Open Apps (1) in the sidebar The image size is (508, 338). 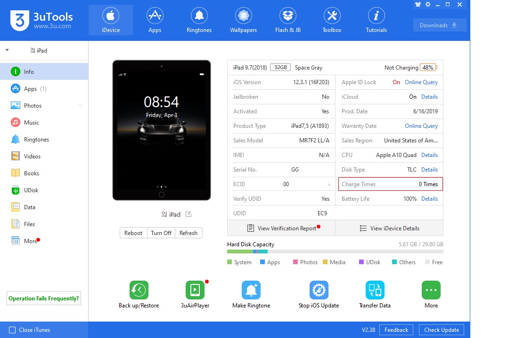click(44, 88)
